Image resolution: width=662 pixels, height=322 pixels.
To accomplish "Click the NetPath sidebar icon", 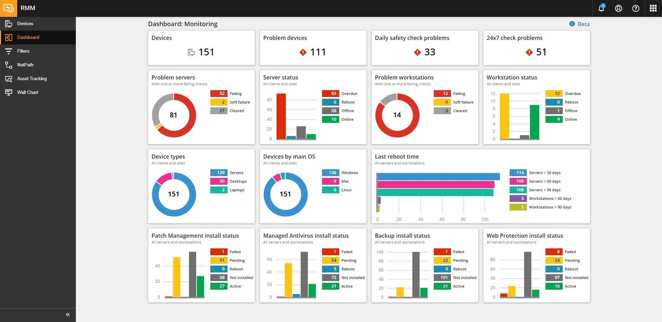I will click(x=9, y=65).
